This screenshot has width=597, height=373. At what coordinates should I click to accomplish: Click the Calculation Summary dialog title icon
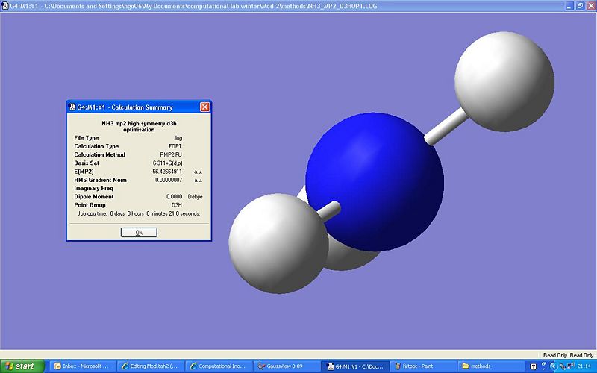(72, 107)
